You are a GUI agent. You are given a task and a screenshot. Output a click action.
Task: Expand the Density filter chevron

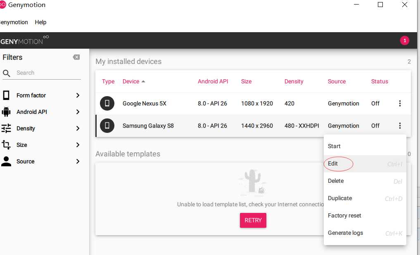pos(78,128)
